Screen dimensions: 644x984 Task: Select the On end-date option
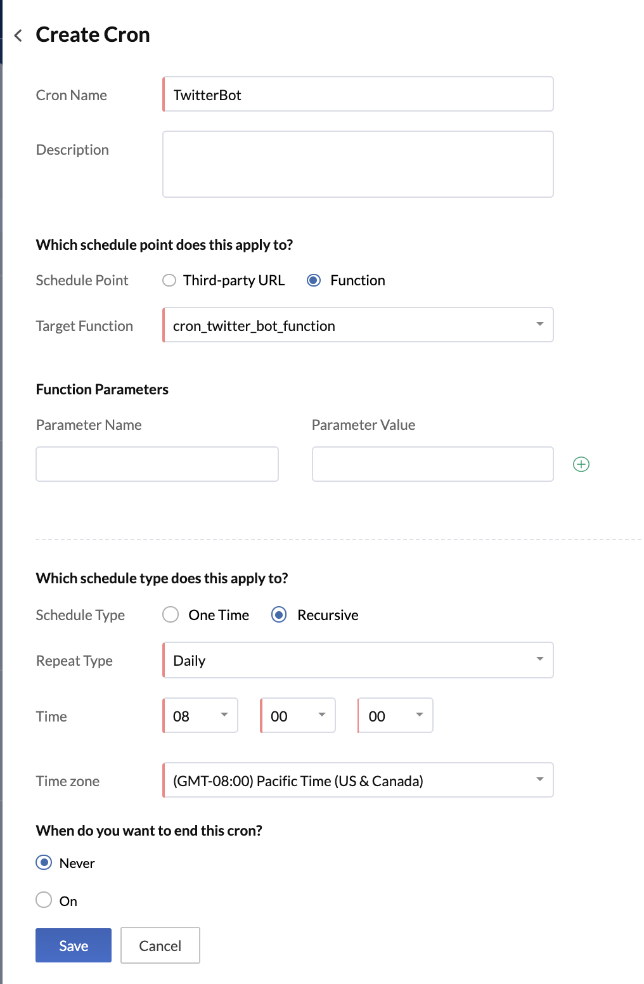pos(44,900)
